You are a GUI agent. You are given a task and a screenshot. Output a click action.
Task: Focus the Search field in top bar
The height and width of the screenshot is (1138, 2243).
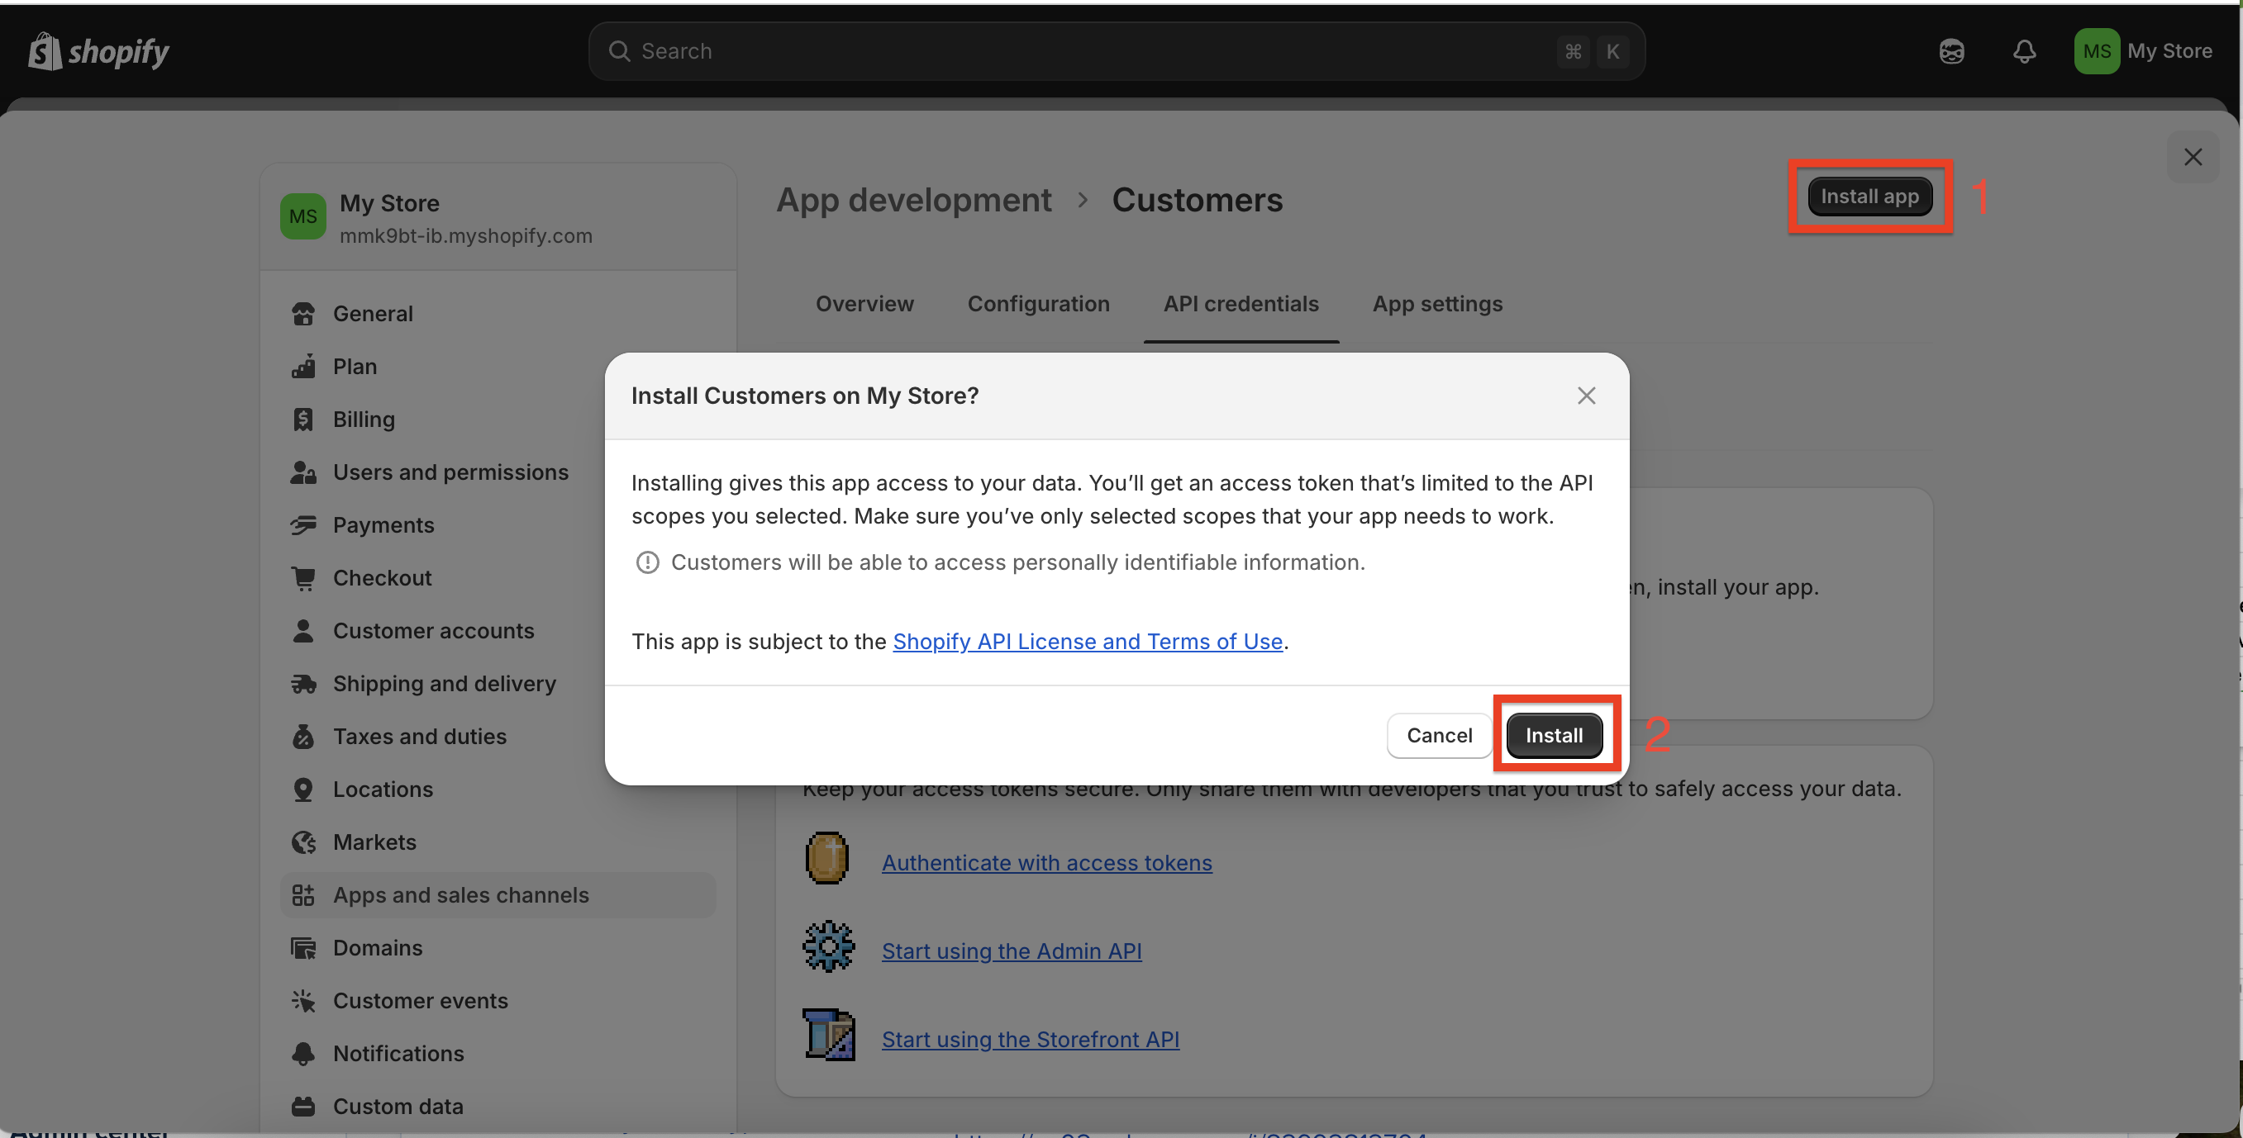pos(1088,51)
